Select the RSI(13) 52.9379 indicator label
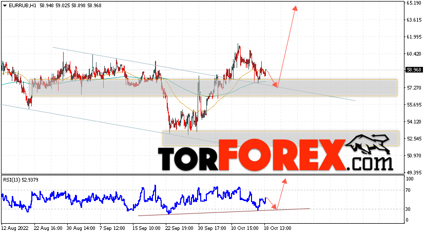This screenshot has height=234, width=425. [x=21, y=179]
